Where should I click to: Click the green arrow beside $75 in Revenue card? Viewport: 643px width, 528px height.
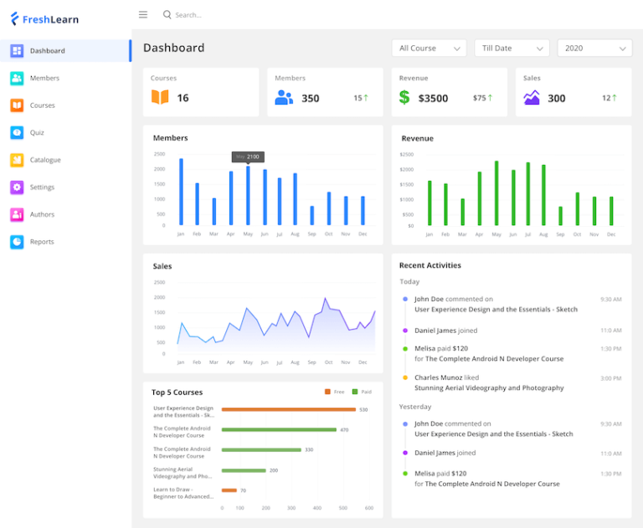pos(490,98)
